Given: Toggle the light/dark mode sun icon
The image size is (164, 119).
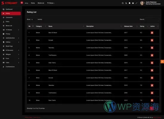Looking at the screenshot, I should click(x=133, y=3).
